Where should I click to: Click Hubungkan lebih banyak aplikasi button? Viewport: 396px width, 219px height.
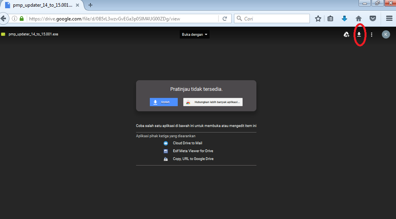[213, 102]
